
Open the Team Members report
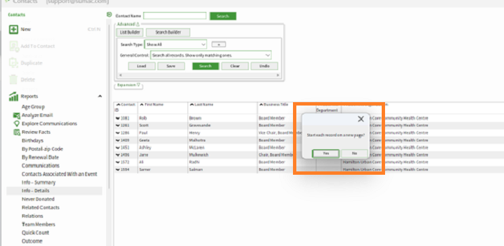38,224
